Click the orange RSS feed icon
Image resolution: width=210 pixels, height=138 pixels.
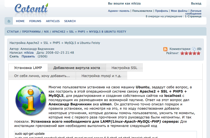click(165, 49)
